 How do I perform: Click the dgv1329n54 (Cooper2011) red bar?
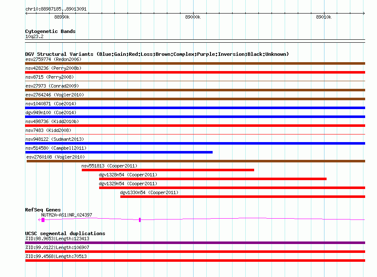pos(232,188)
